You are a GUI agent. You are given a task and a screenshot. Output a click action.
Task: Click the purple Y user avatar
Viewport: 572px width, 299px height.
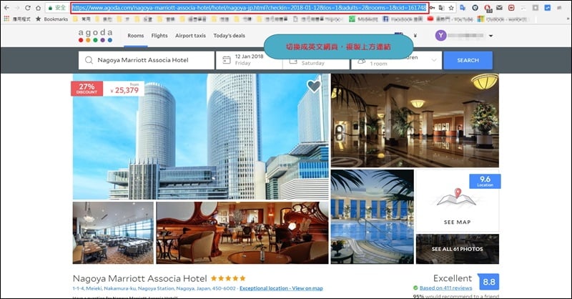[x=440, y=36]
